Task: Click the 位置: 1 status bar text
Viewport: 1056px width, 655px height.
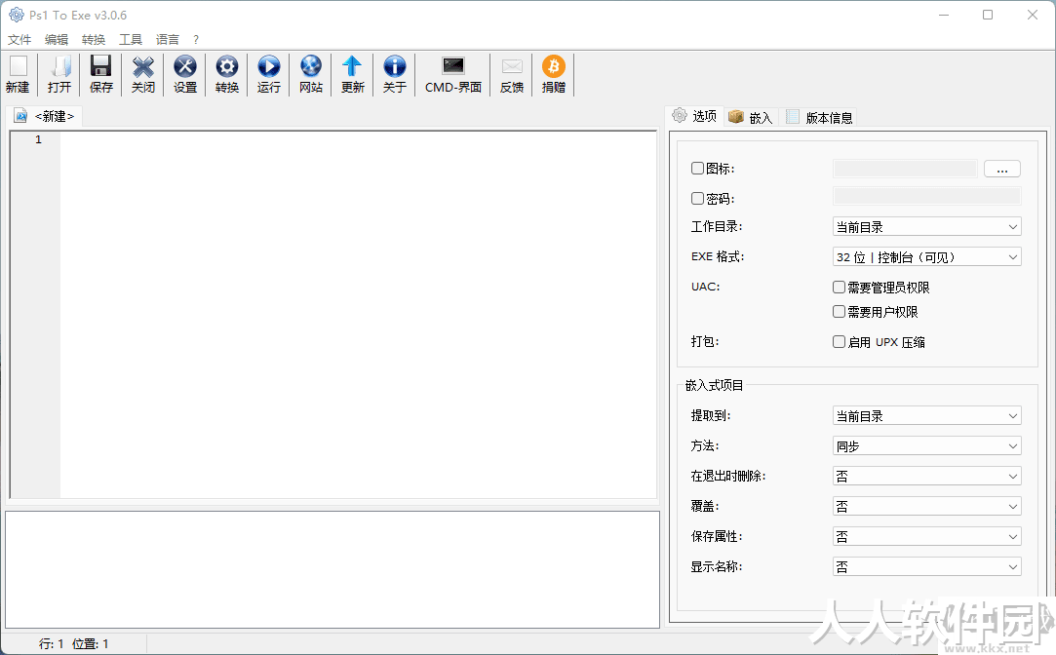Action: (91, 644)
